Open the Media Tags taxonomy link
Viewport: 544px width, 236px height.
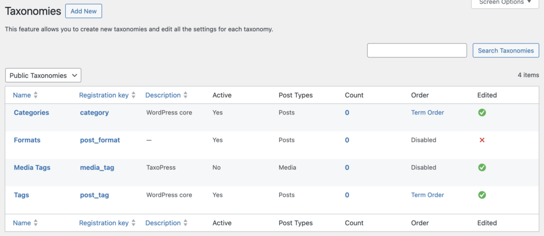click(x=32, y=168)
